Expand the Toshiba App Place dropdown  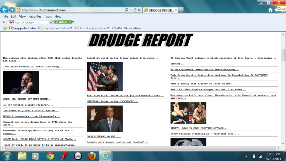coord(108,28)
